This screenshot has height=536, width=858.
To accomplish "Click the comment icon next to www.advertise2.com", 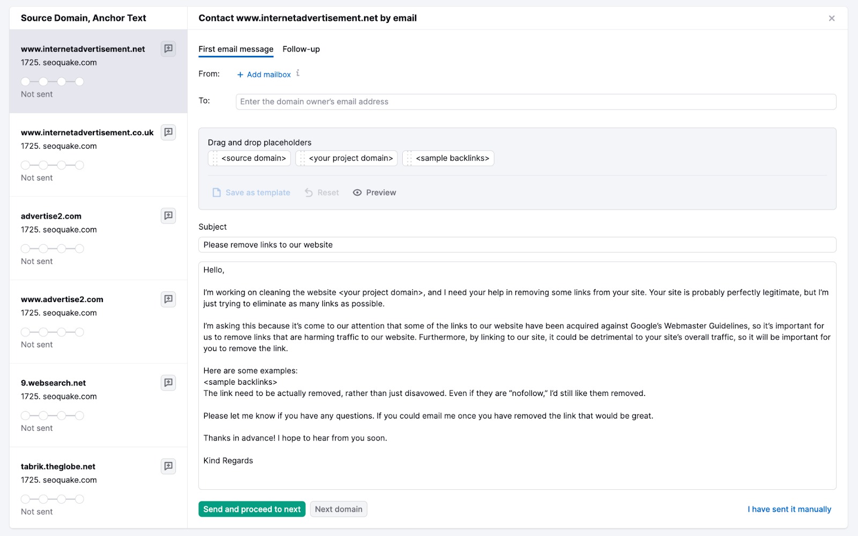I will 168,299.
